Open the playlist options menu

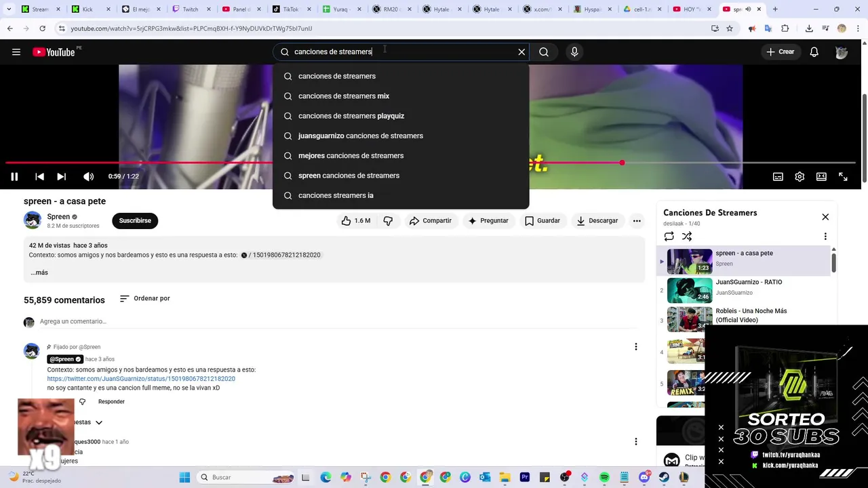tap(825, 237)
